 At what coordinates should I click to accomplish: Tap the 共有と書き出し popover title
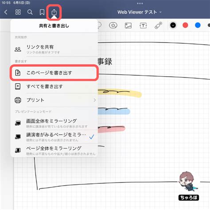54,26
